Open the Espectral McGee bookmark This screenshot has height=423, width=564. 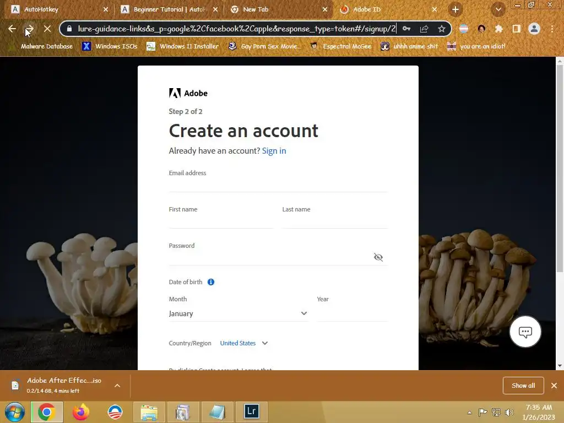pos(341,46)
